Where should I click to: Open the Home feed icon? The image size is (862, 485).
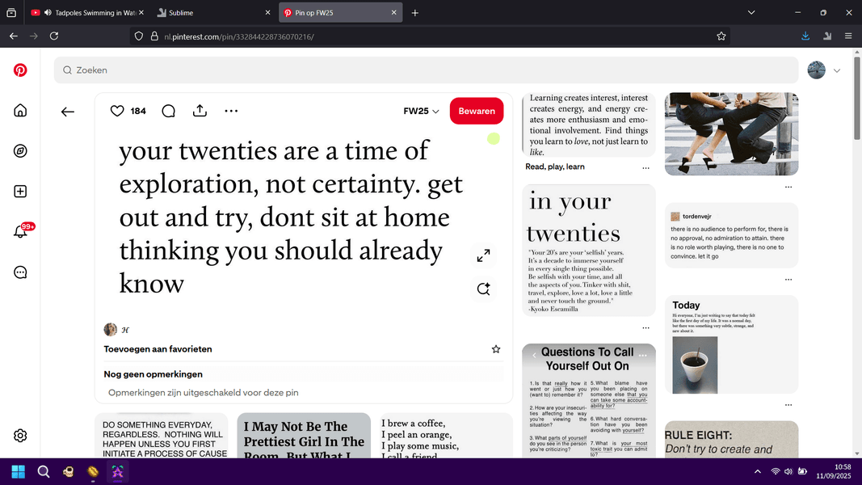[20, 111]
